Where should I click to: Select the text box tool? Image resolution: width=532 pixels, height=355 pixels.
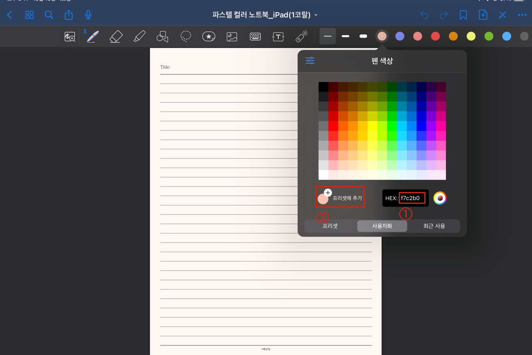278,36
